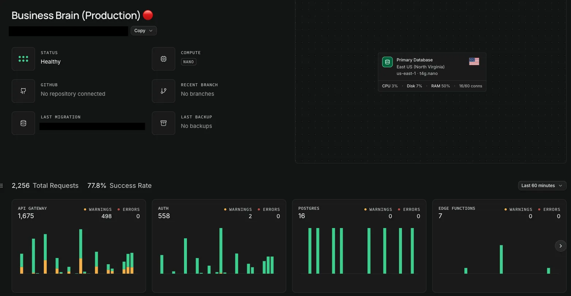Click the green Primary Database icon
This screenshot has height=296, width=571.
[x=387, y=62]
